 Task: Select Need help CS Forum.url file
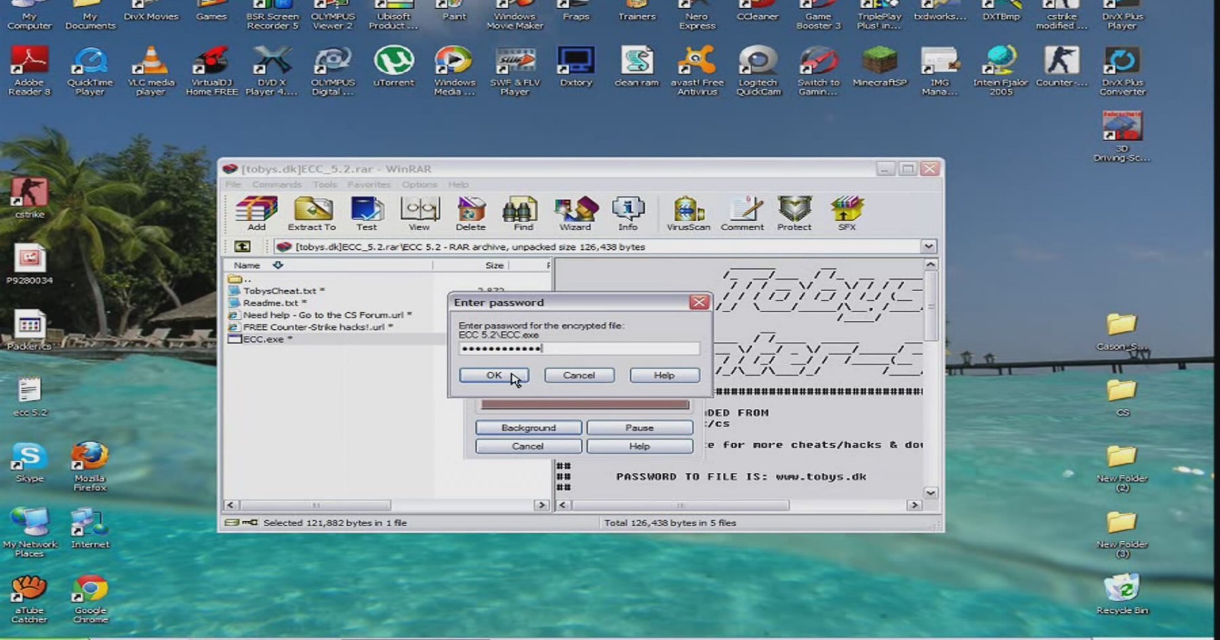pos(327,315)
